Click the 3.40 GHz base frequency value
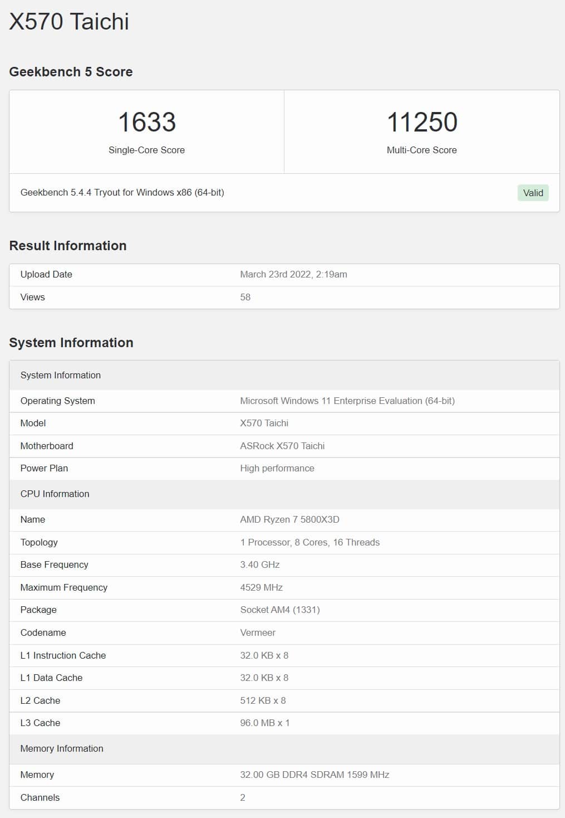Image resolution: width=565 pixels, height=818 pixels. (260, 564)
